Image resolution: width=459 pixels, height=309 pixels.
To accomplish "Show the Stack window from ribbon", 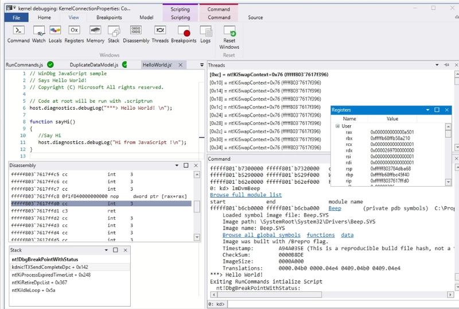I will click(114, 34).
